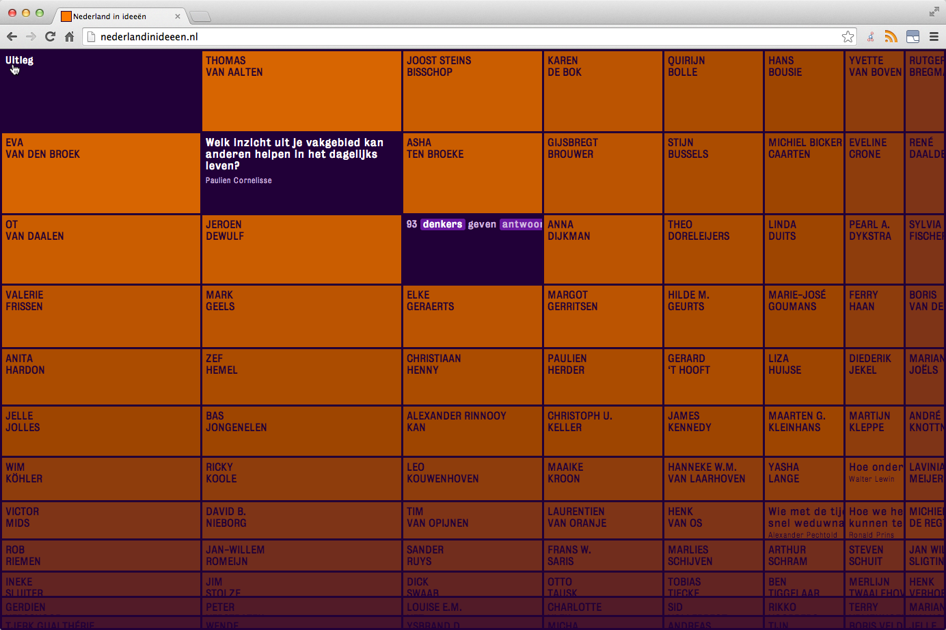Reload the current page
The image size is (946, 630).
[x=50, y=37]
